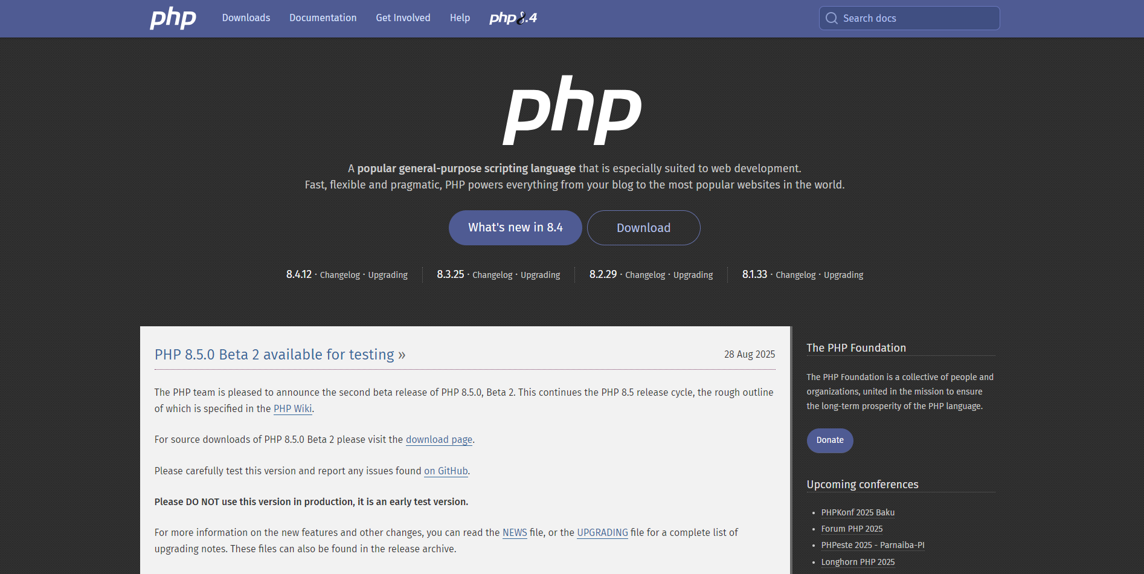The width and height of the screenshot is (1144, 574).
Task: Open version 8.2.29 release link
Action: [x=603, y=274]
